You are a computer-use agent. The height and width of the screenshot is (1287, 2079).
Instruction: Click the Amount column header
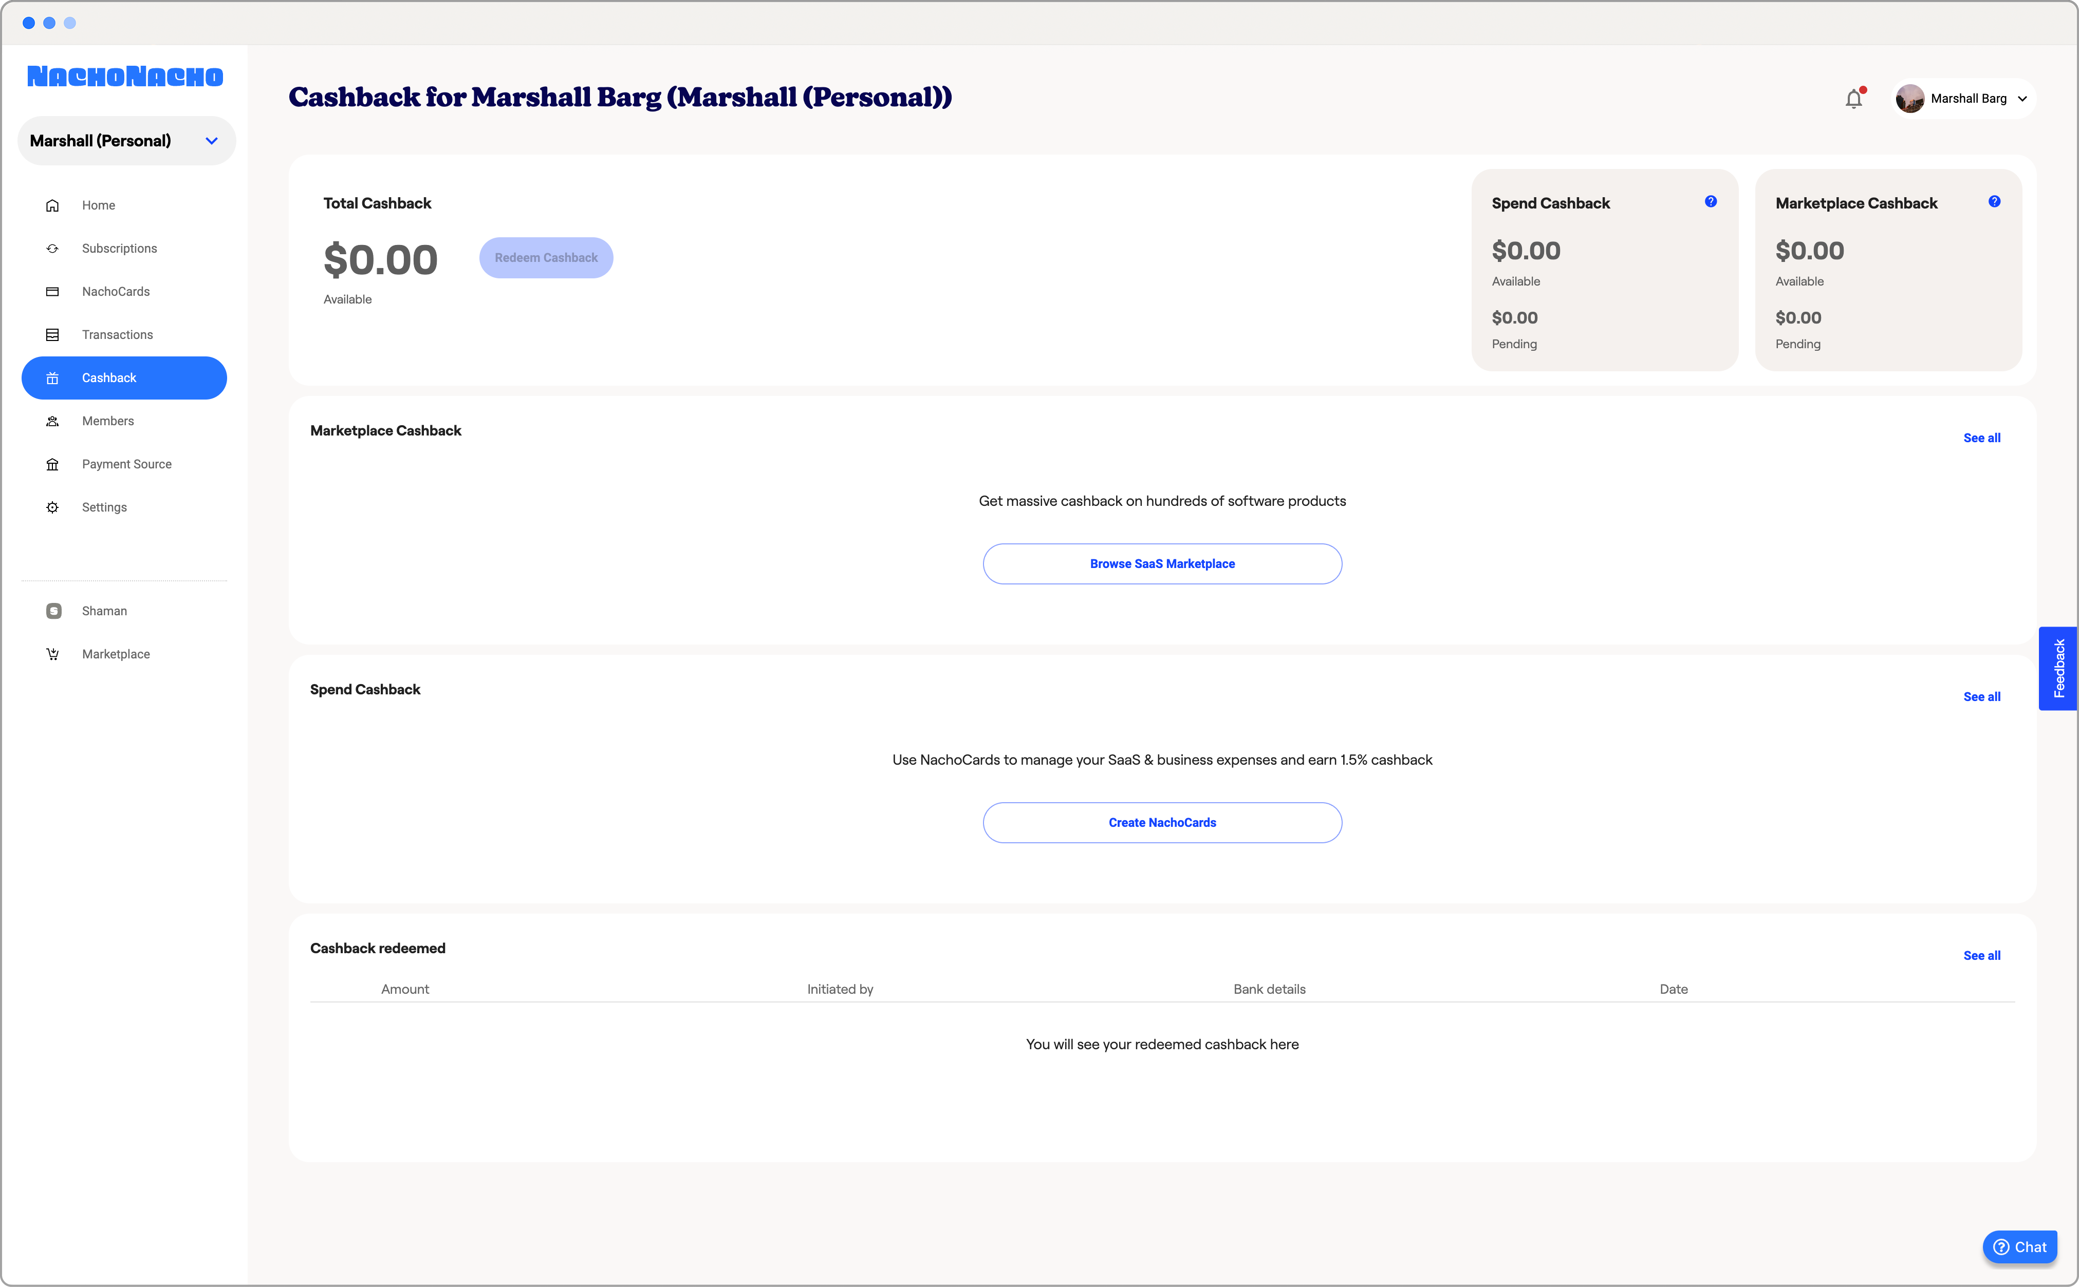[404, 989]
